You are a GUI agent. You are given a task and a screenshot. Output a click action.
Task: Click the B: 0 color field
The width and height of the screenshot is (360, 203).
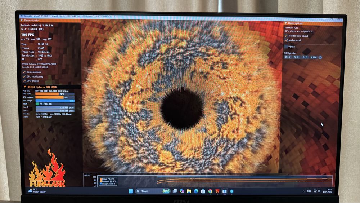coord(305,57)
